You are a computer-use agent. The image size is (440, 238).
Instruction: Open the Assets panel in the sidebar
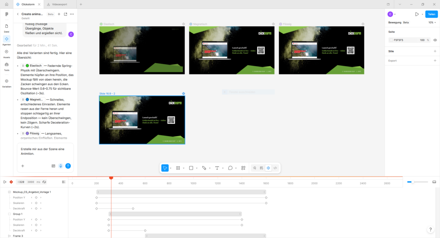tap(6, 54)
